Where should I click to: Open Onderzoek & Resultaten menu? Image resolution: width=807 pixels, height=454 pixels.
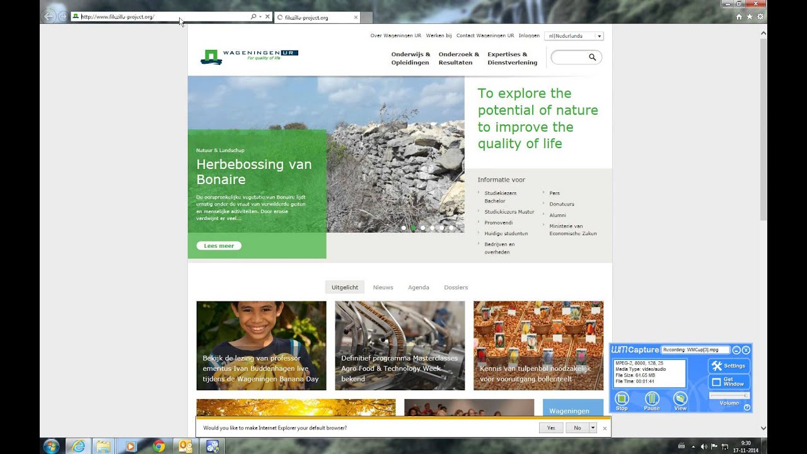tap(459, 59)
